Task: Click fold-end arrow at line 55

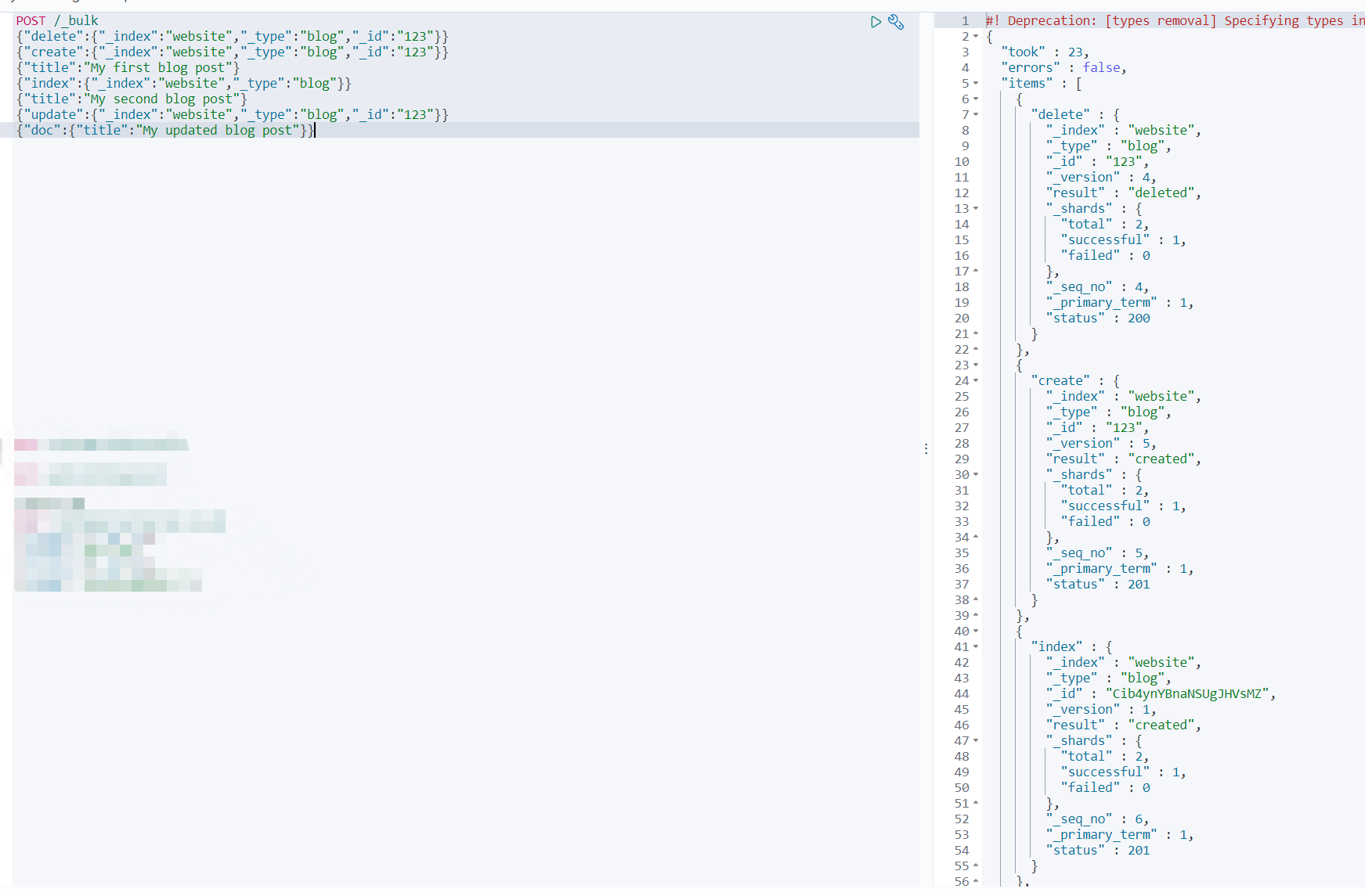Action: click(x=976, y=866)
